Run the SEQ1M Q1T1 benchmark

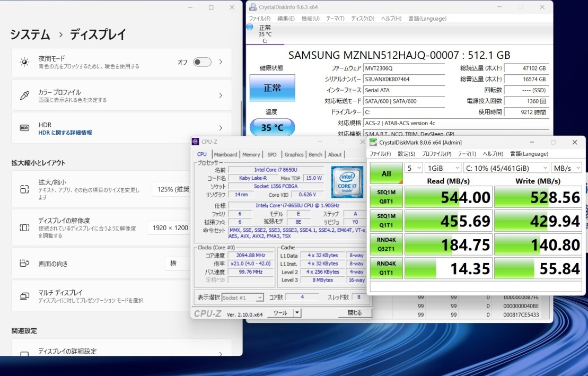point(386,221)
